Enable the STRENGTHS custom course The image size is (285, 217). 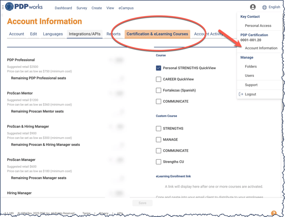pos(159,128)
